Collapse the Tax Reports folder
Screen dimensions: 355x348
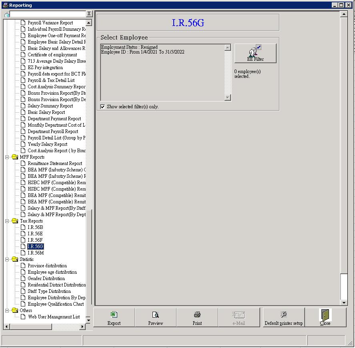(7, 221)
